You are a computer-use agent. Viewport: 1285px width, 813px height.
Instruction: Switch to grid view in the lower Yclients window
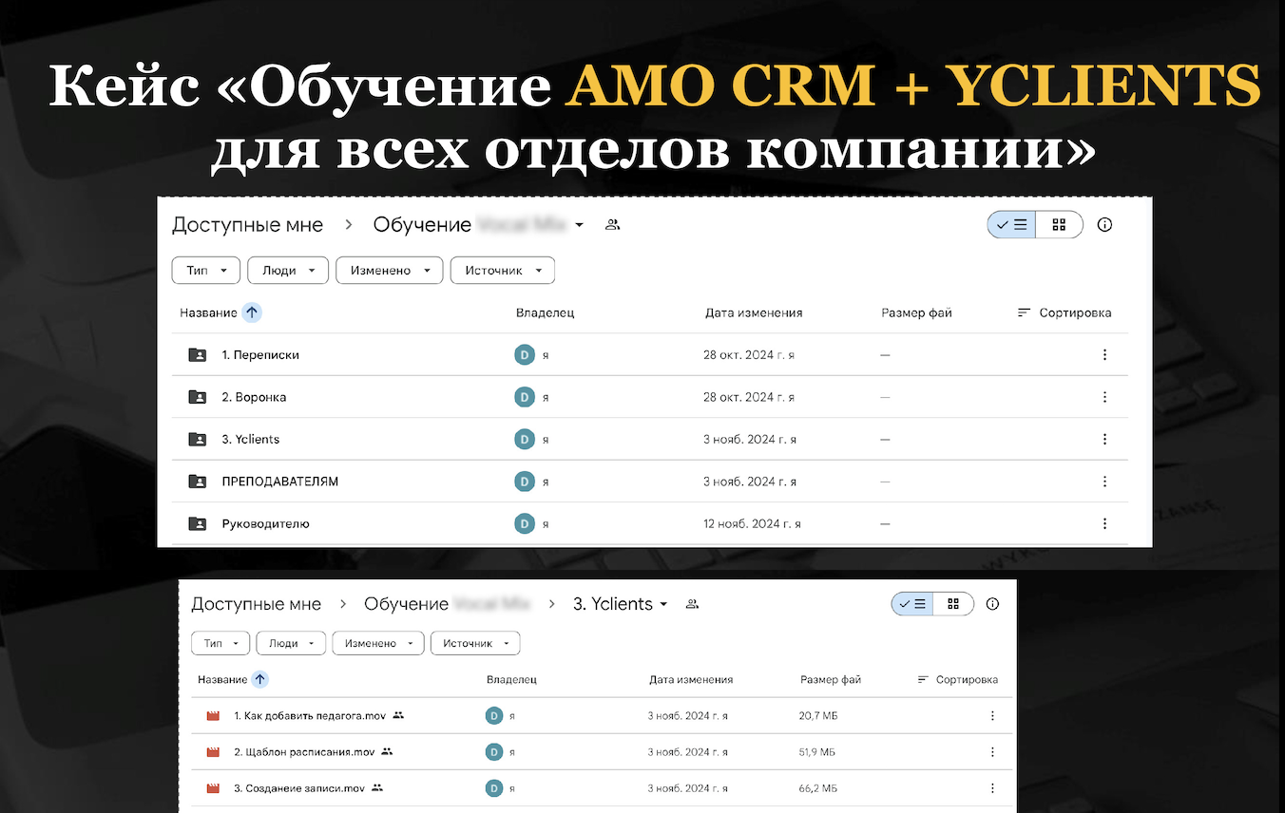953,604
